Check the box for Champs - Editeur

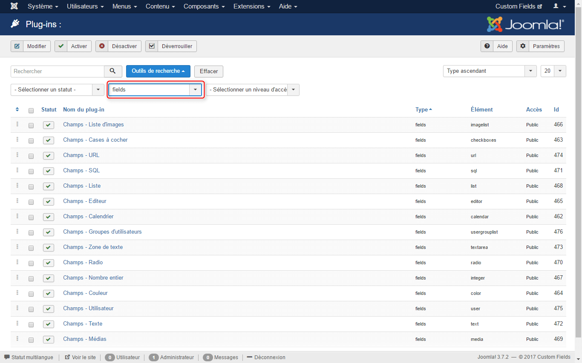(x=31, y=202)
